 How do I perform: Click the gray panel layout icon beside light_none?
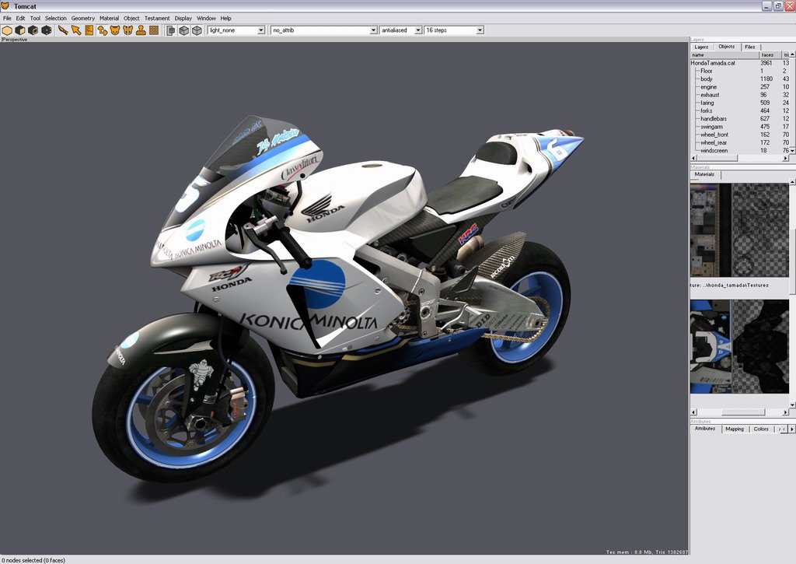(x=171, y=30)
